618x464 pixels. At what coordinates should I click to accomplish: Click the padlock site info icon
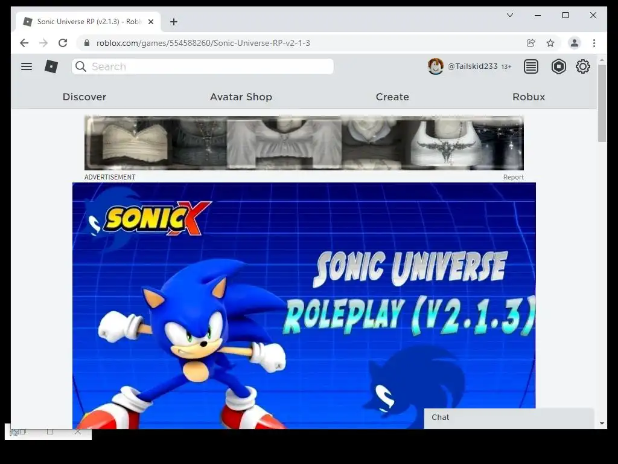point(87,43)
